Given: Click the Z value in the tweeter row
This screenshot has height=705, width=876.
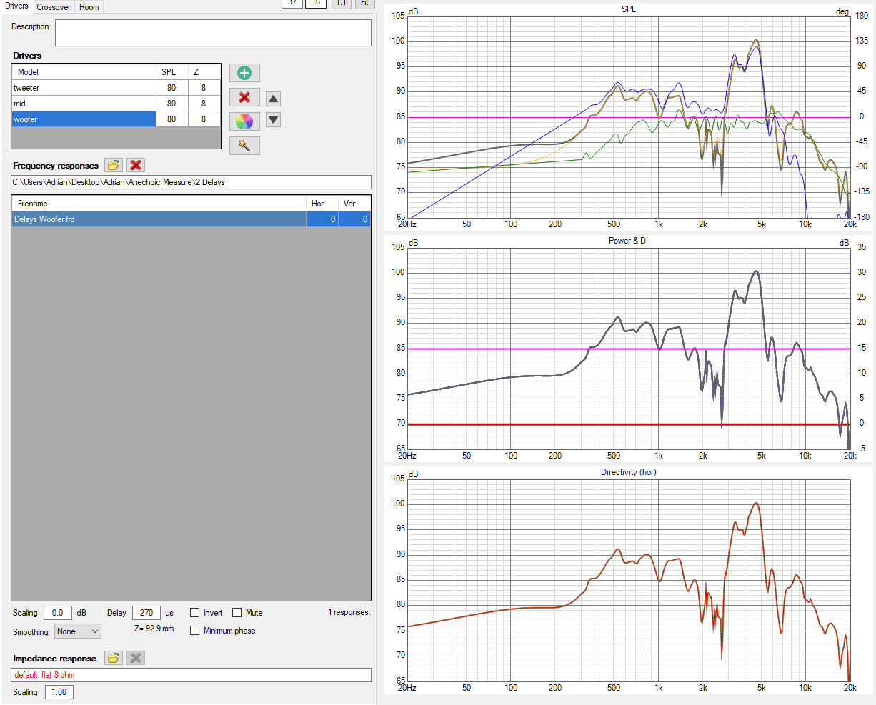Looking at the screenshot, I should (204, 88).
